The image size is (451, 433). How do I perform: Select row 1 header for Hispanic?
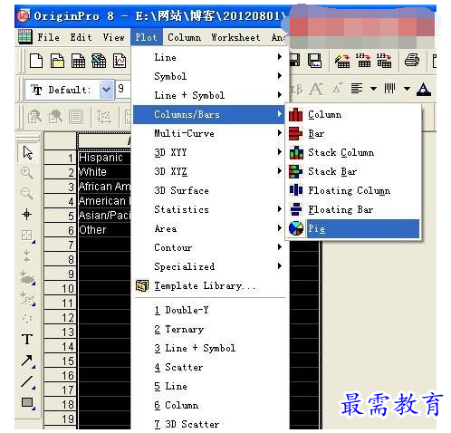point(61,158)
